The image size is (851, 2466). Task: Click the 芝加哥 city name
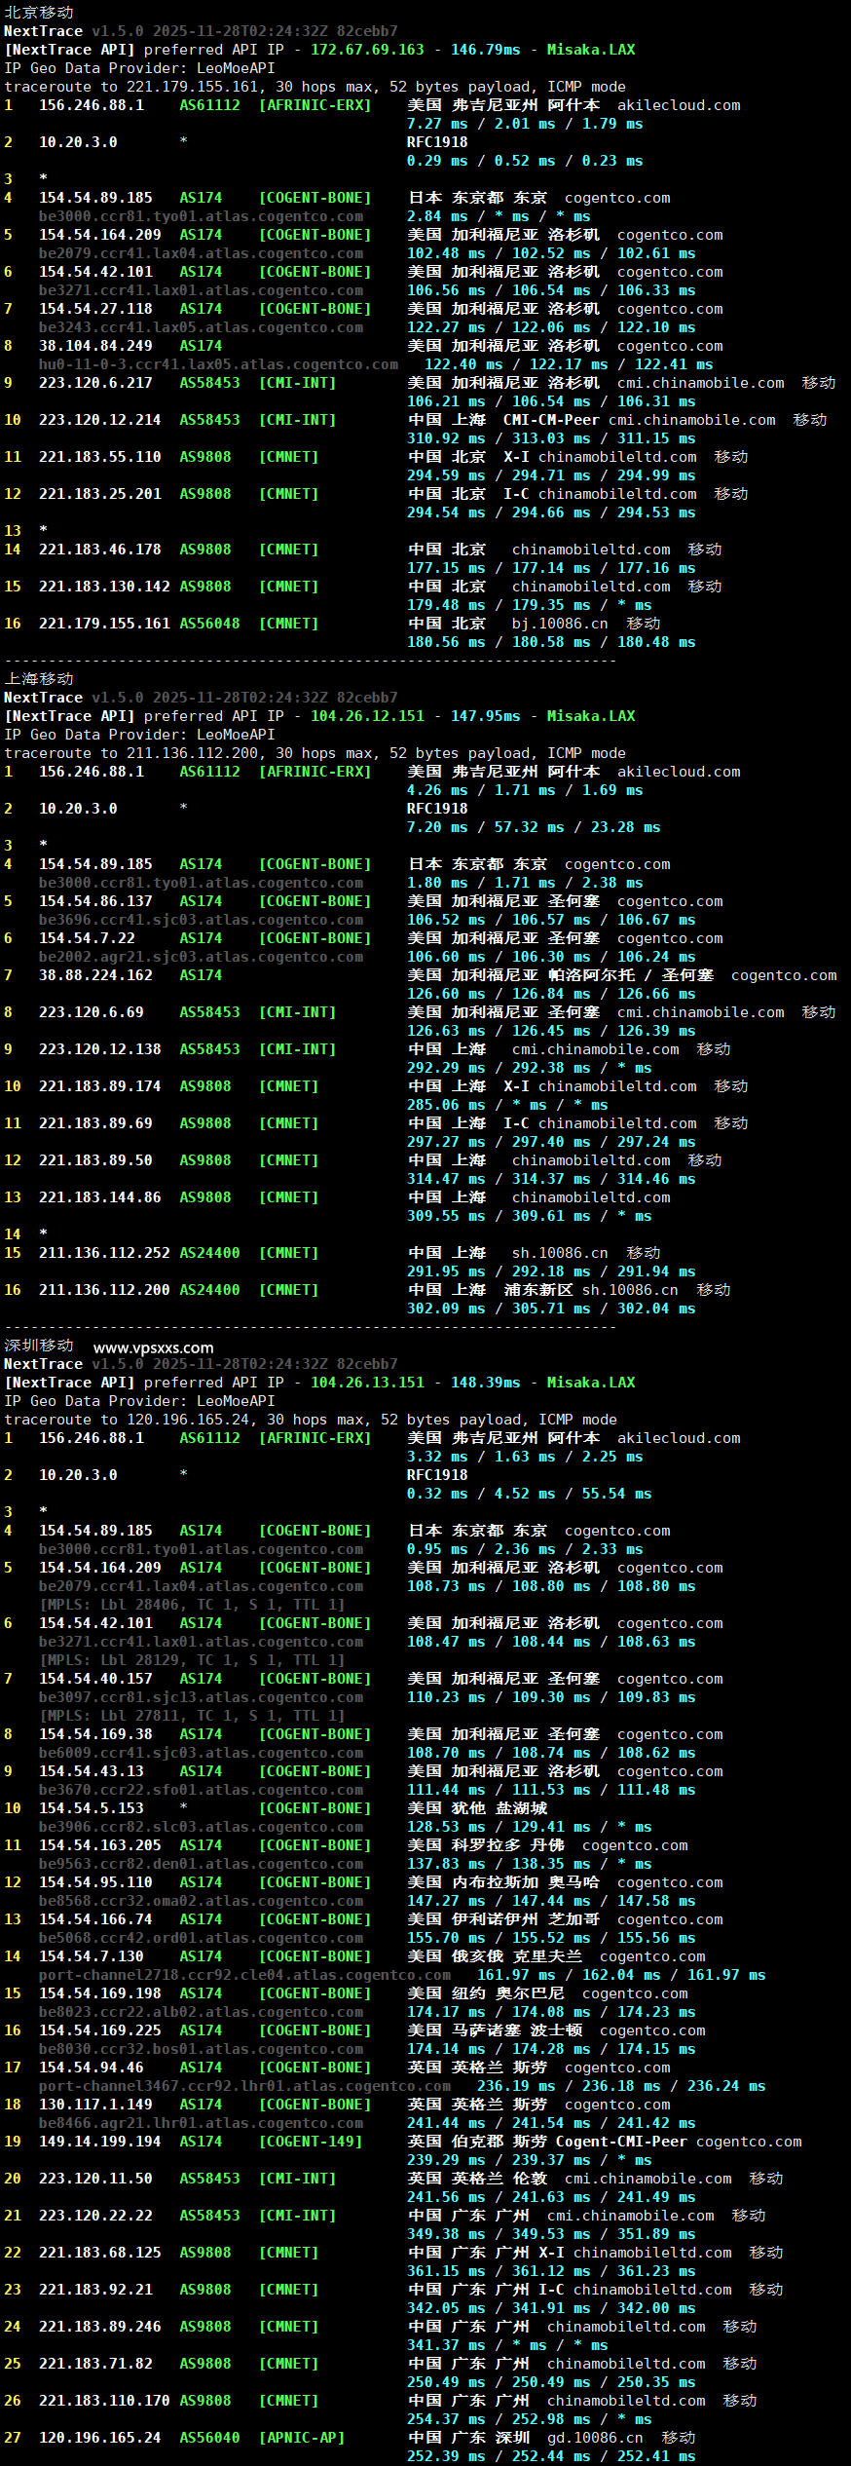[x=573, y=1919]
